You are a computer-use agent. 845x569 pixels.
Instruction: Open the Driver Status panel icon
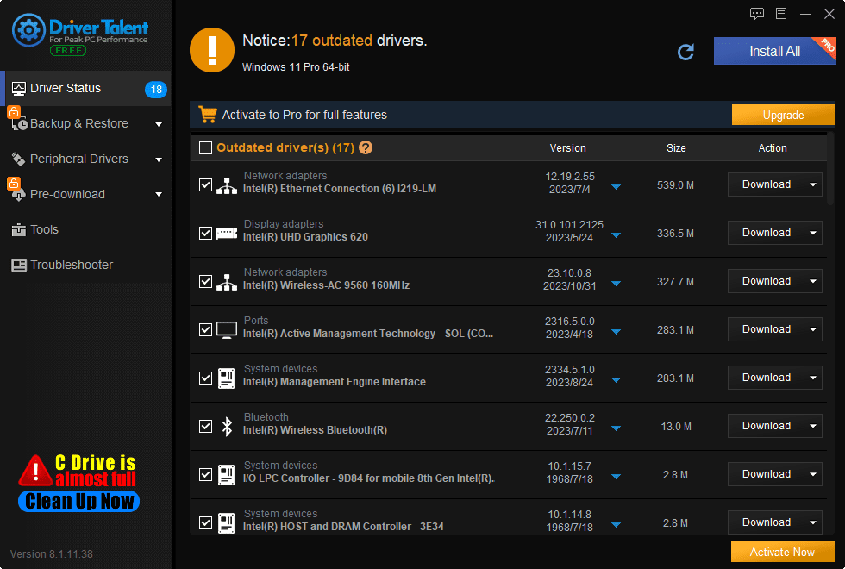[x=19, y=88]
